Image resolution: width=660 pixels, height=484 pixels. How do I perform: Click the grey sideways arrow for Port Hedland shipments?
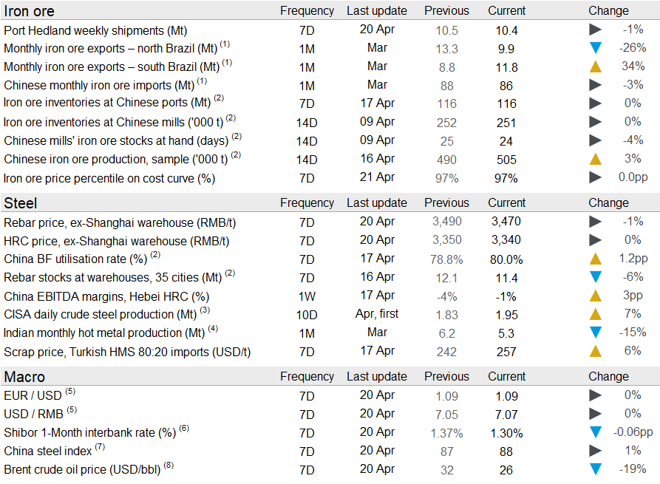595,30
